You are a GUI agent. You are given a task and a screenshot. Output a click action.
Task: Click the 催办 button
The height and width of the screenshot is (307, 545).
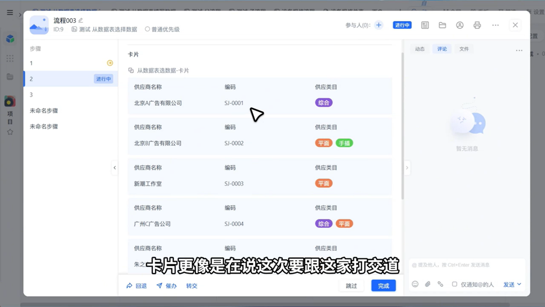pos(167,286)
